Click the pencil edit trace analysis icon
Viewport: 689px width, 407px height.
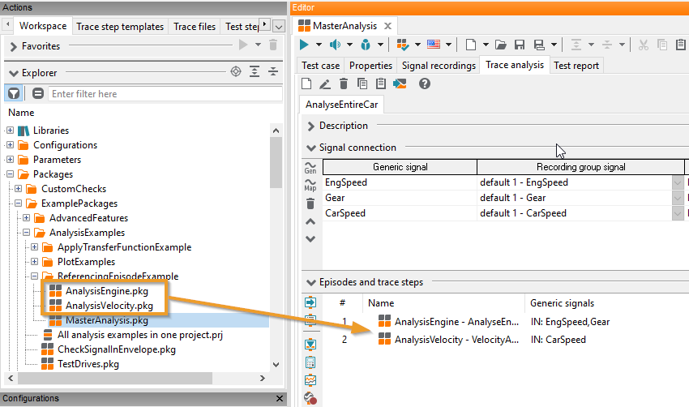tap(325, 84)
